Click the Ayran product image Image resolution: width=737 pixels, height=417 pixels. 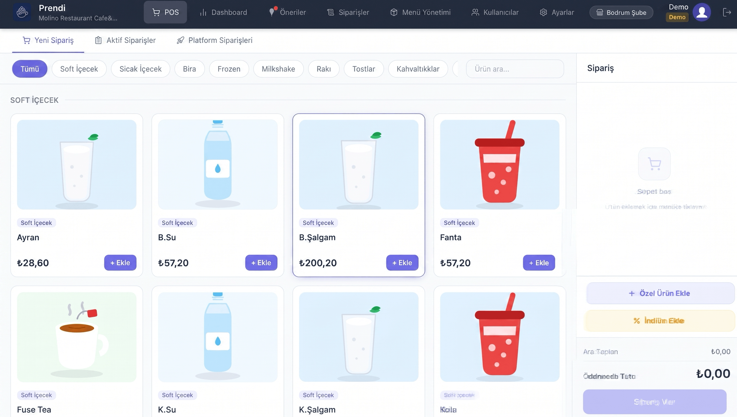pos(77,165)
